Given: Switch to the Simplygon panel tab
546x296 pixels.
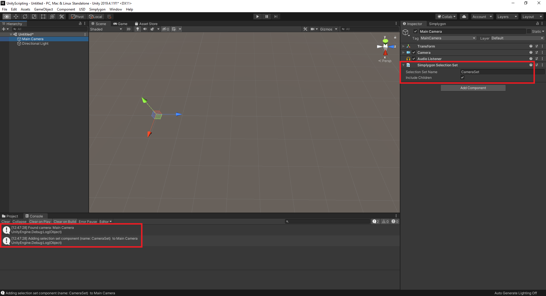Looking at the screenshot, I should (437, 24).
